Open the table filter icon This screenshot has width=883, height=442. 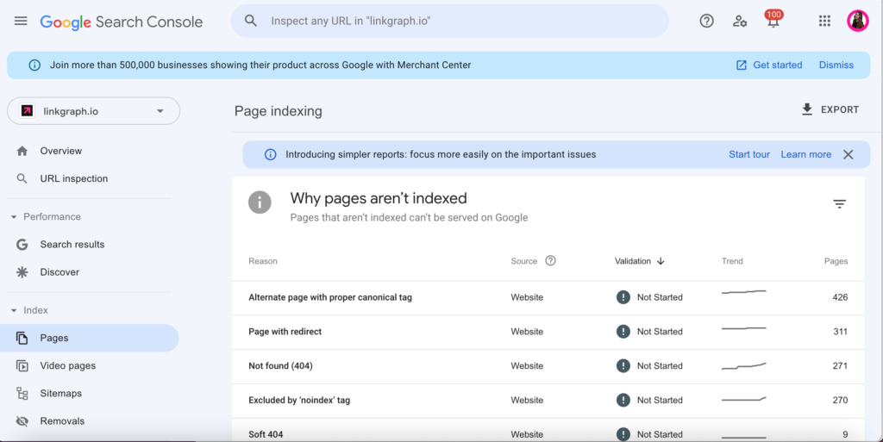click(839, 204)
